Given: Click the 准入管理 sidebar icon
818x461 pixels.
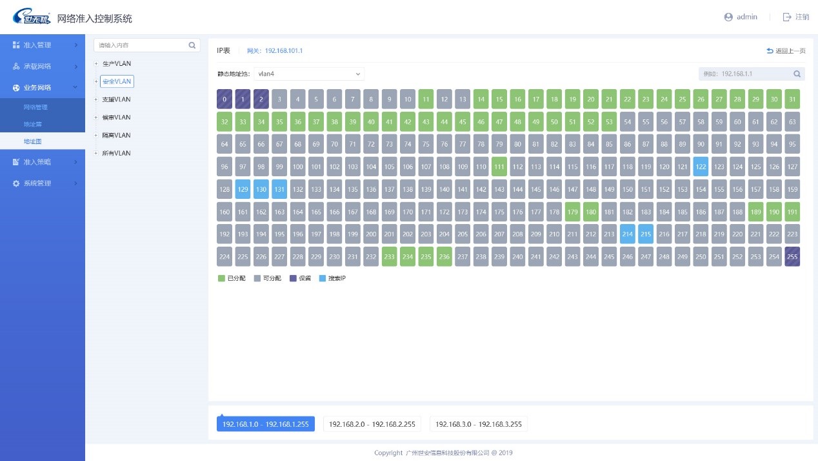Looking at the screenshot, I should 16,45.
